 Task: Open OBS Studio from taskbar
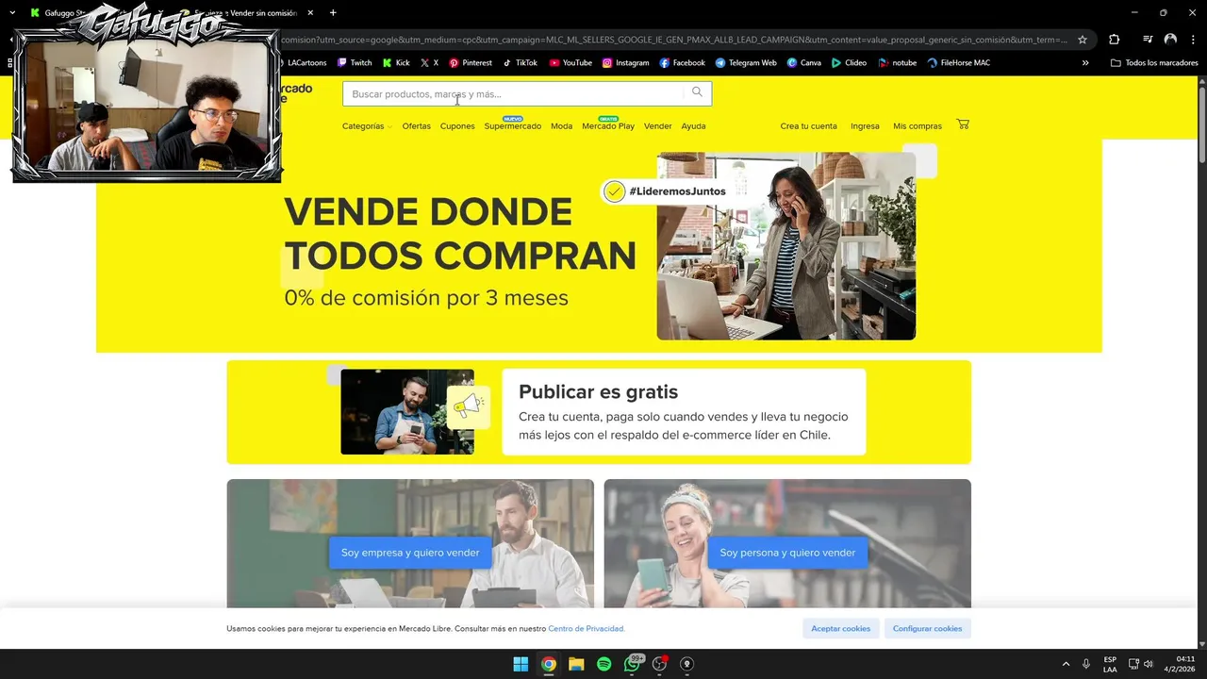pos(660,664)
